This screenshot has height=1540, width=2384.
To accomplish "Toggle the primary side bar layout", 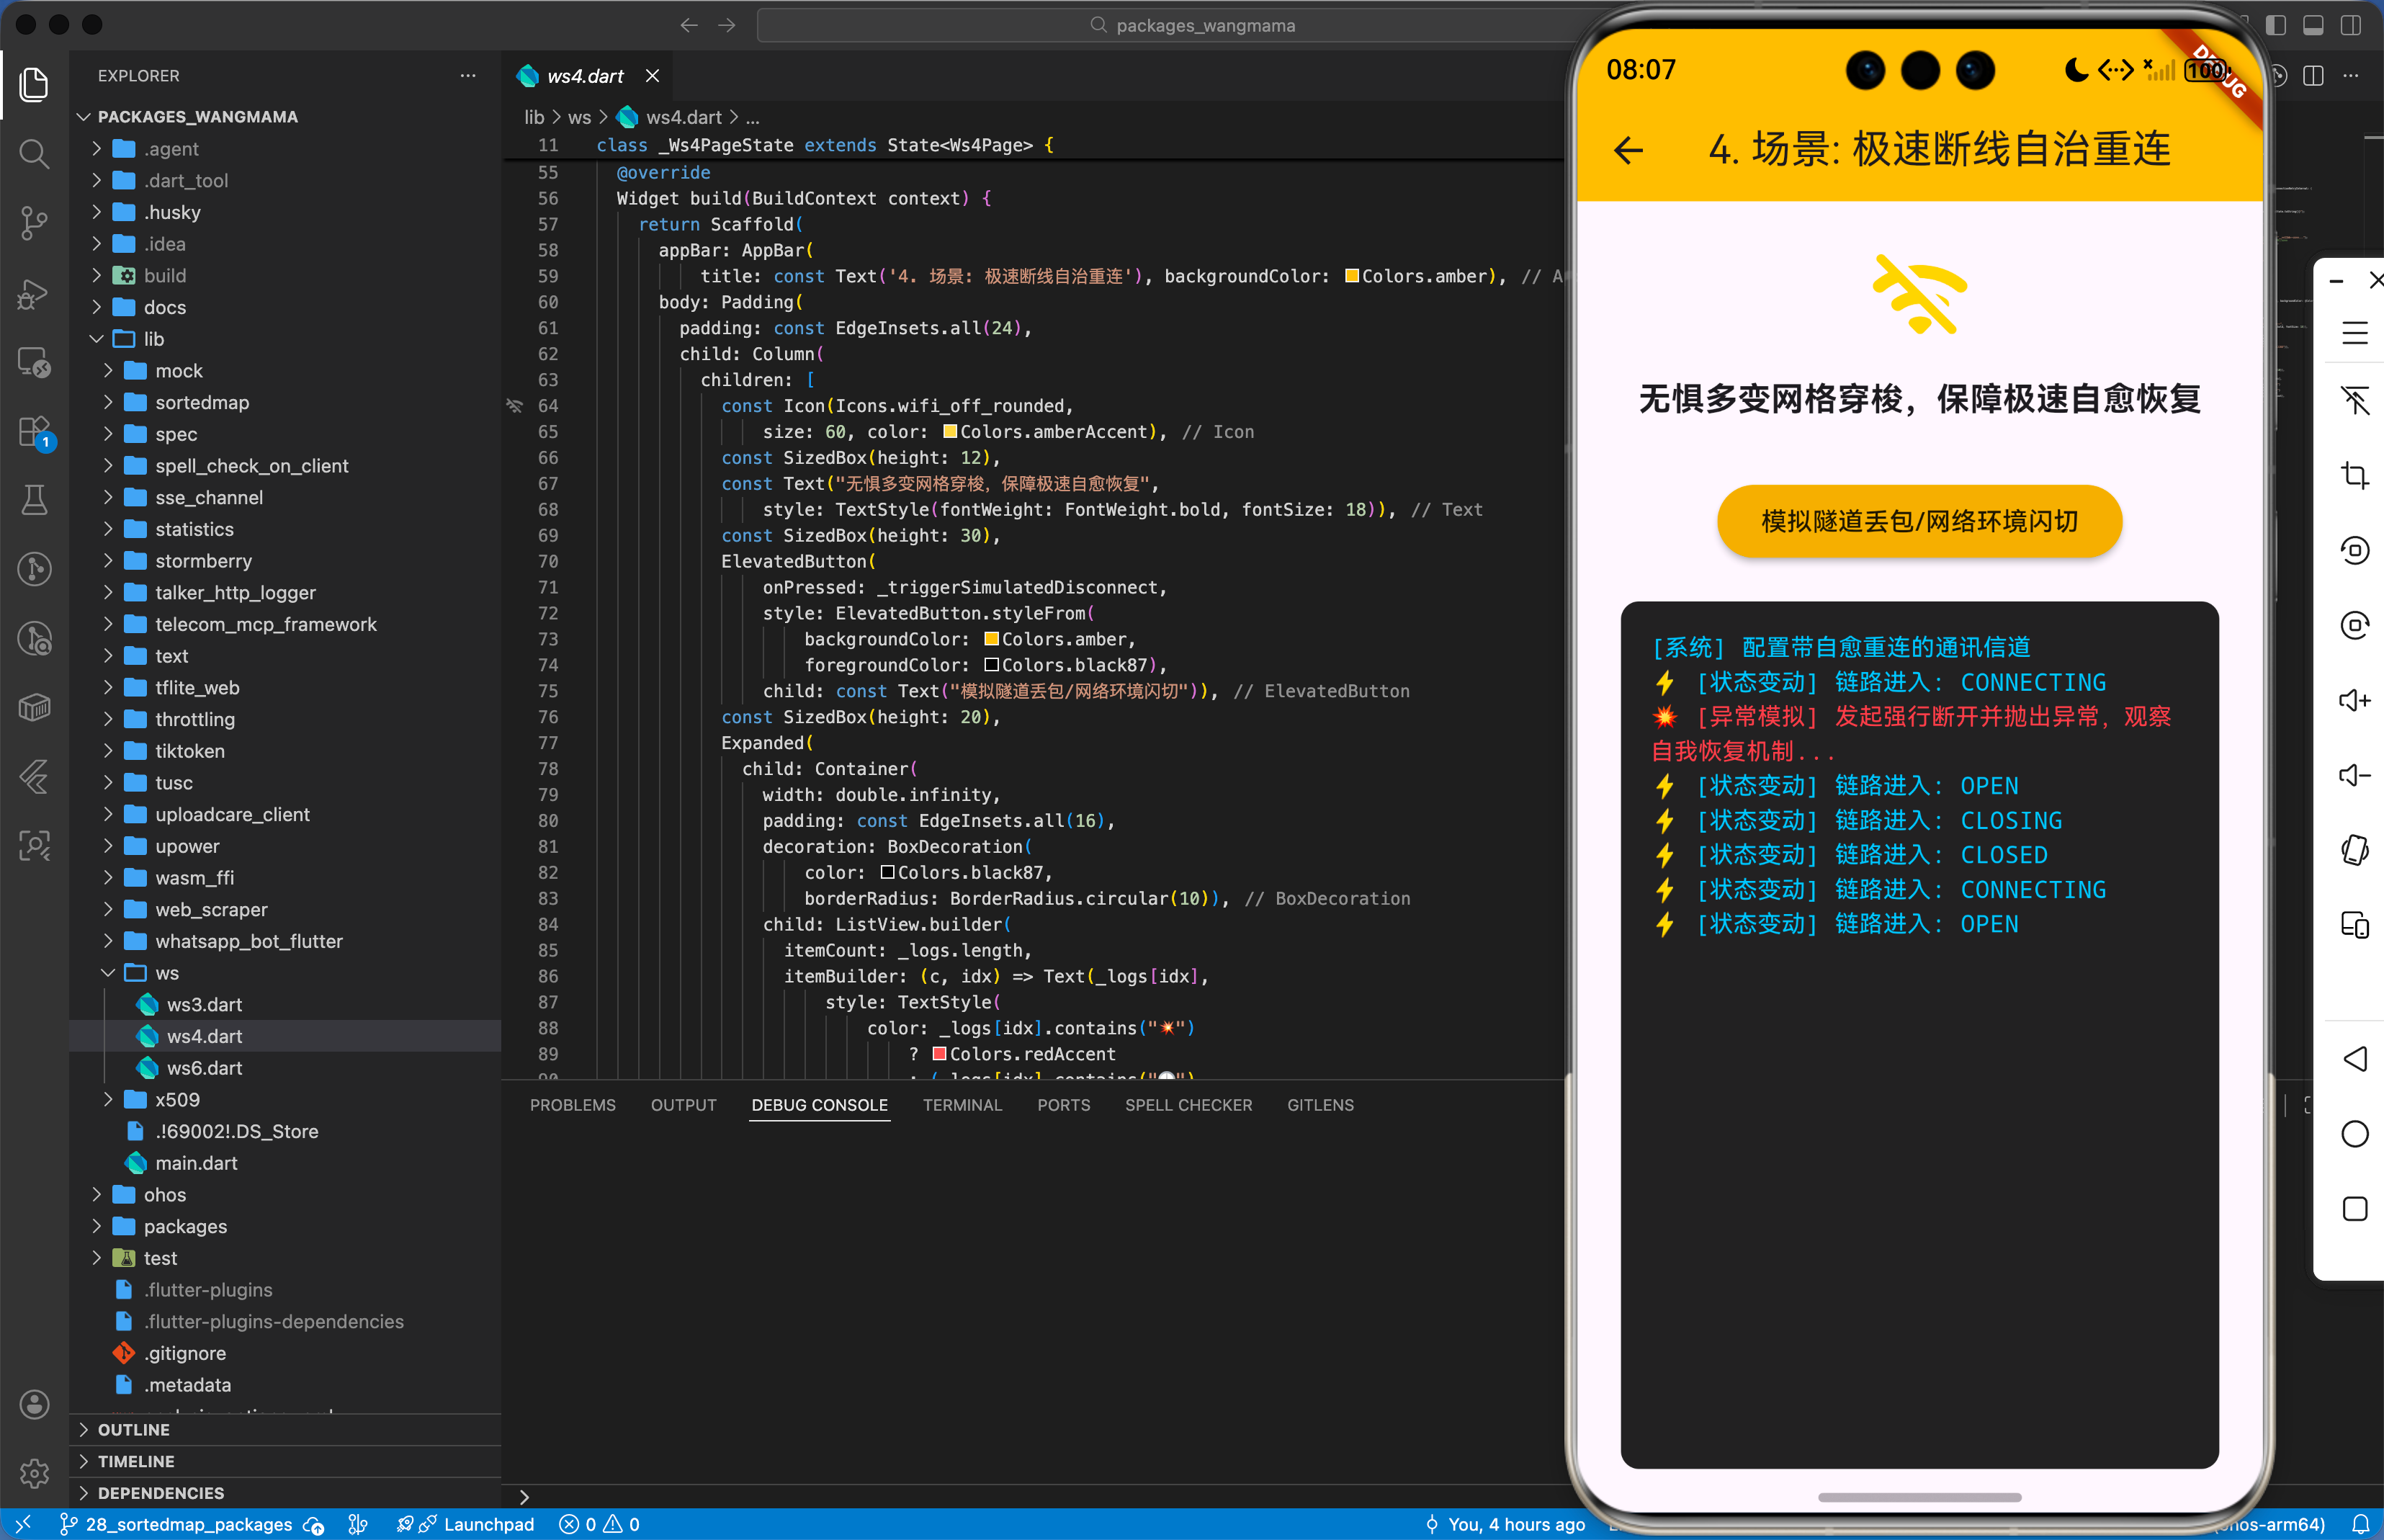I will (x=2276, y=25).
